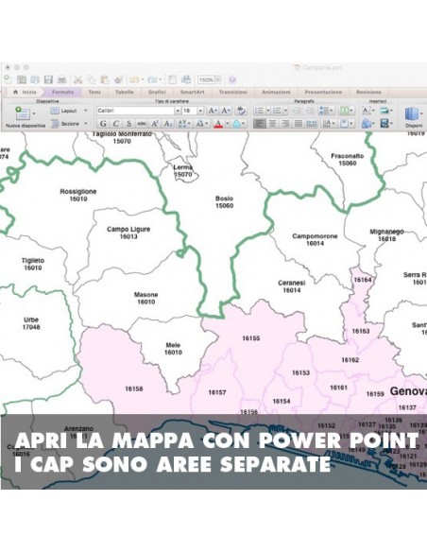Open the Transizioni tab
Screen dimensions: 427x552
tap(232, 92)
